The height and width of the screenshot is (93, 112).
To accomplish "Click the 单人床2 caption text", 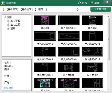I will [92, 28].
